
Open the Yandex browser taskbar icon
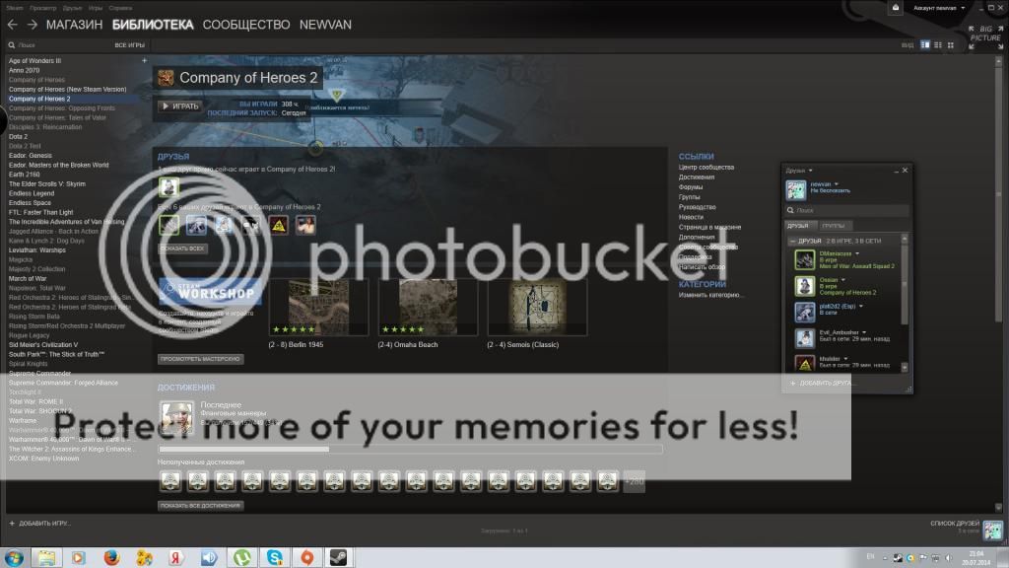(x=175, y=557)
